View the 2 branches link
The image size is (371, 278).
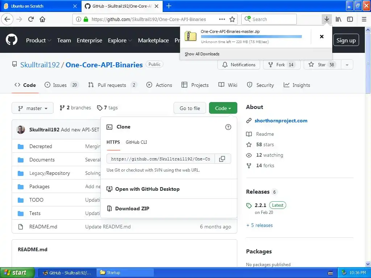point(75,108)
